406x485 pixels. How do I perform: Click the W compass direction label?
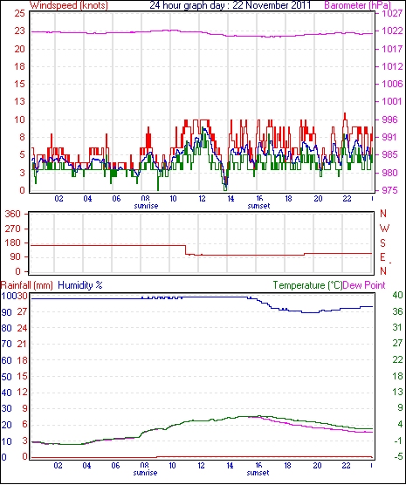click(x=384, y=229)
